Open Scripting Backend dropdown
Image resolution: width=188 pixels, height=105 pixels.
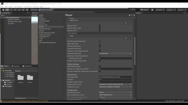pos(115,92)
